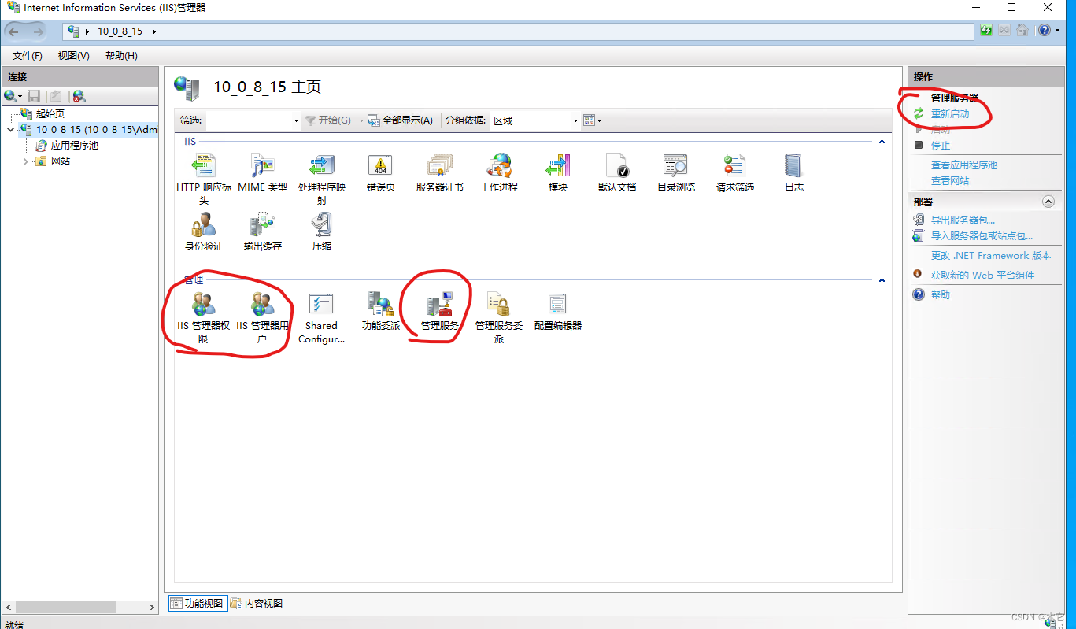The width and height of the screenshot is (1076, 629).
Task: Open the 视图(V) menu
Action: tap(74, 56)
